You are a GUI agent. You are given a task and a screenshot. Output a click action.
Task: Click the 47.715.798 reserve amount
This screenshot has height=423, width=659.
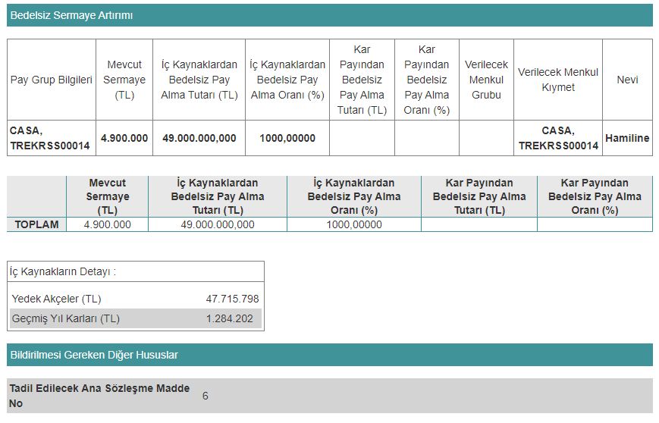[232, 299]
